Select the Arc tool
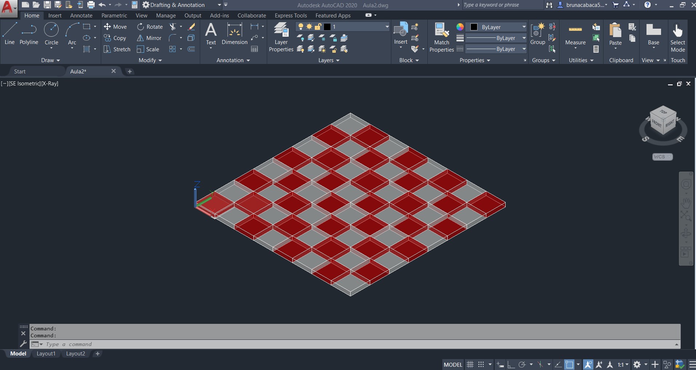 [x=72, y=33]
